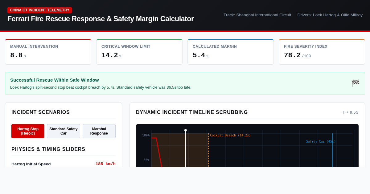Screen dimensions: 370x194
Task: Click the China GT Incident Telemetry badge
Action: click(39, 10)
